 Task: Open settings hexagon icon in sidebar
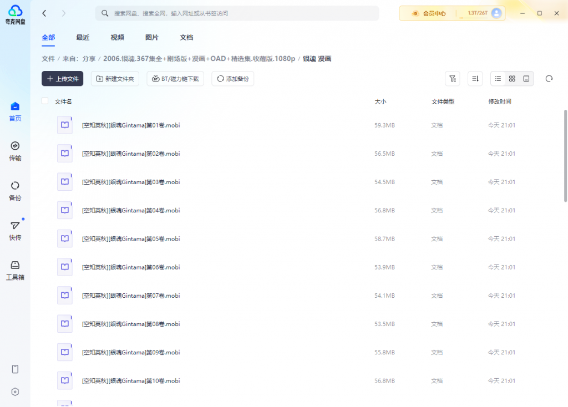(15, 392)
